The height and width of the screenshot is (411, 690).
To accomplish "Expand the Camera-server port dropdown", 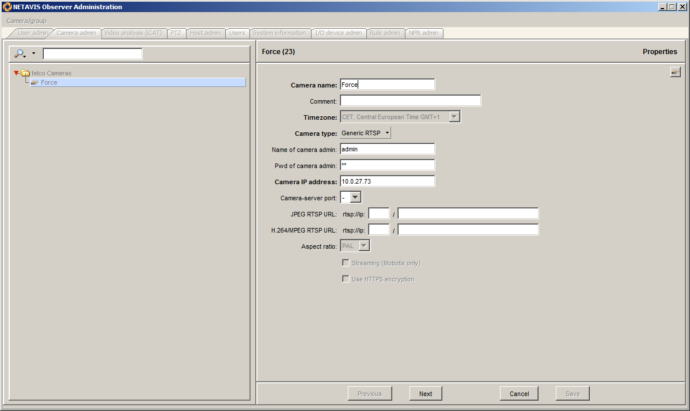I will (355, 197).
